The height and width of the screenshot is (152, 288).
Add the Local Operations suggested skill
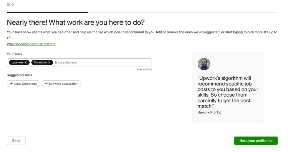pos(25,84)
